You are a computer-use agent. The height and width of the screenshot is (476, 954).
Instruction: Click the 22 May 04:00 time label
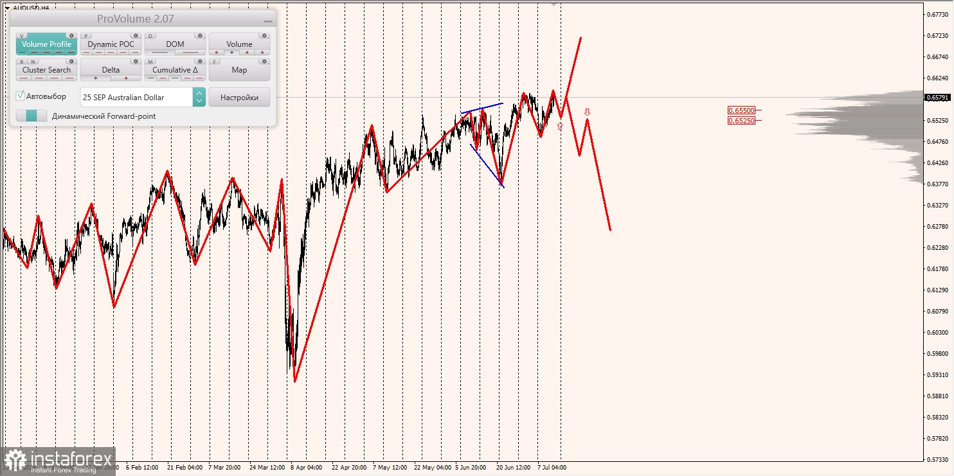[433, 468]
